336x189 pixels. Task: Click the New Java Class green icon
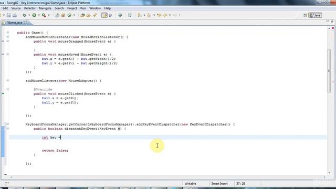[69, 15]
